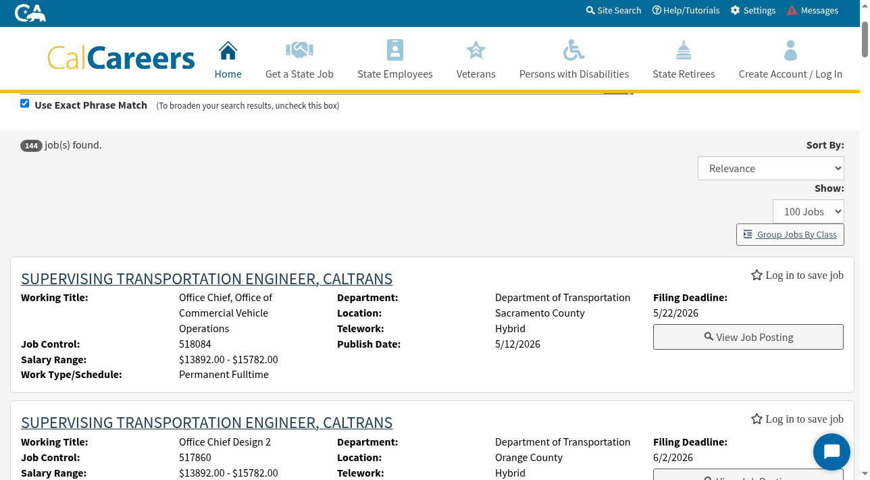Click save-job star for job 518084
The width and height of the screenshot is (870, 480).
[757, 275]
